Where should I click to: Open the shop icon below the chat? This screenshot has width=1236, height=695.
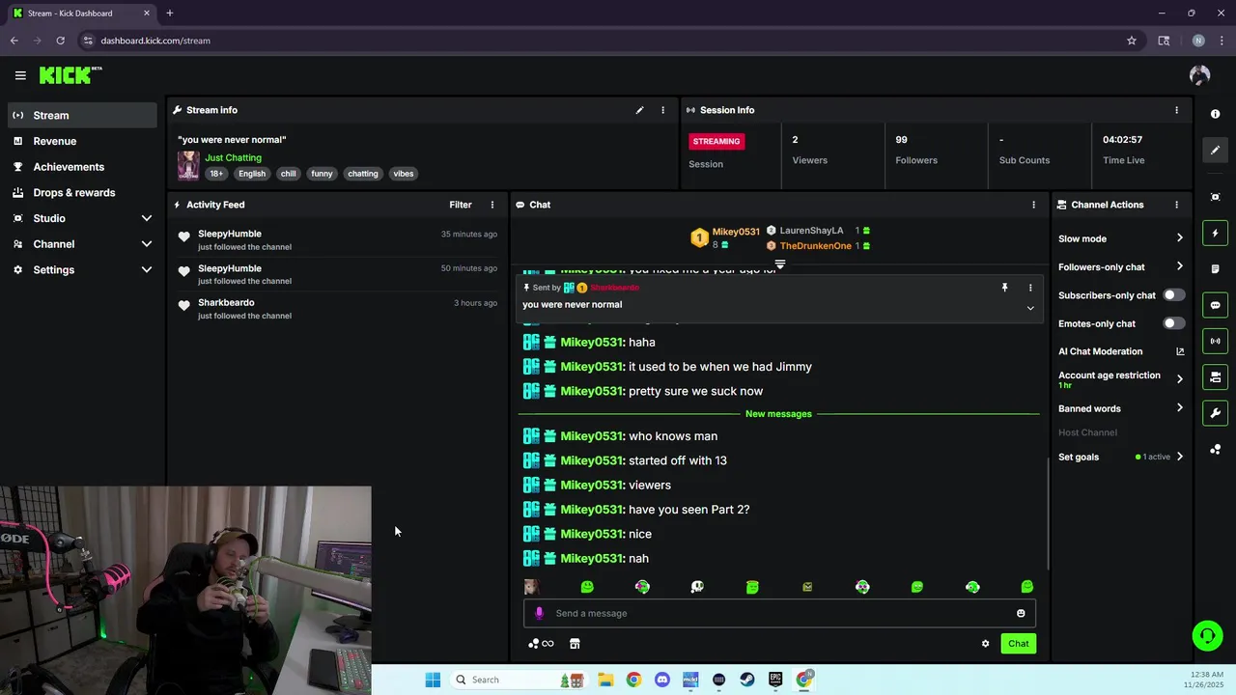point(575,644)
